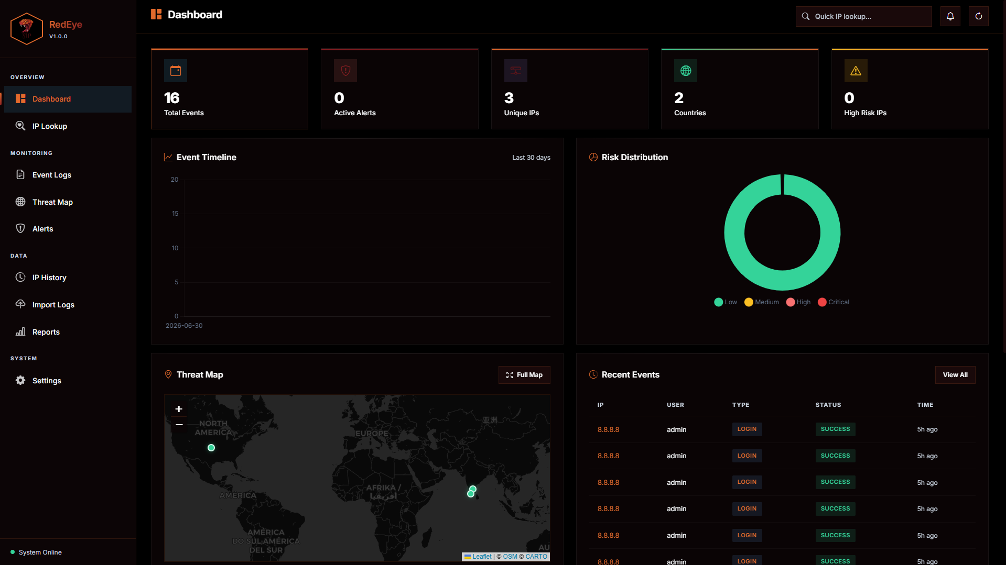1006x565 pixels.
Task: Click the first row LOGIN badge
Action: (x=747, y=429)
